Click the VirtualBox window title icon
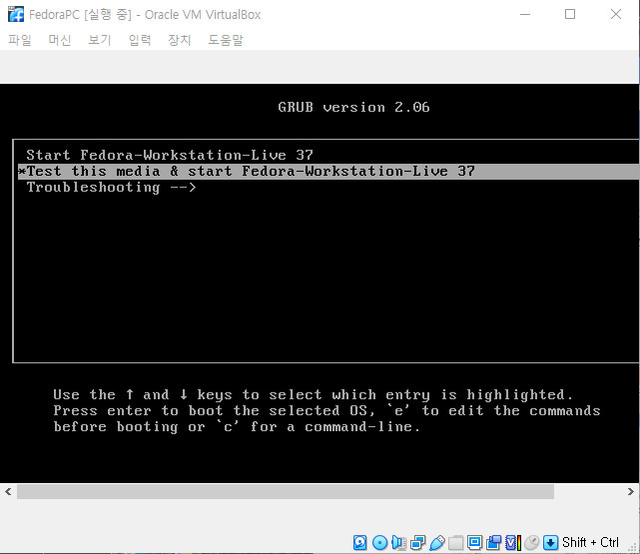 pyautogui.click(x=16, y=14)
